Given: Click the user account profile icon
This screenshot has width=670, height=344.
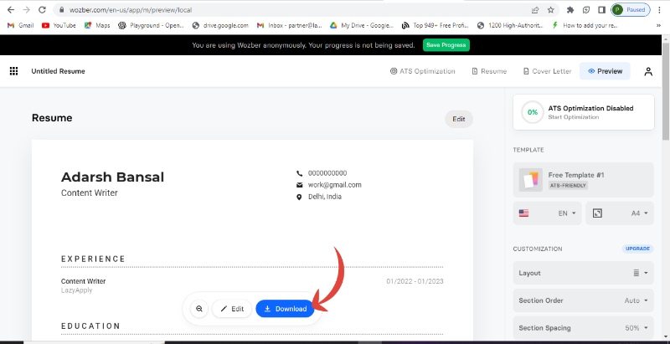Looking at the screenshot, I should (x=648, y=71).
